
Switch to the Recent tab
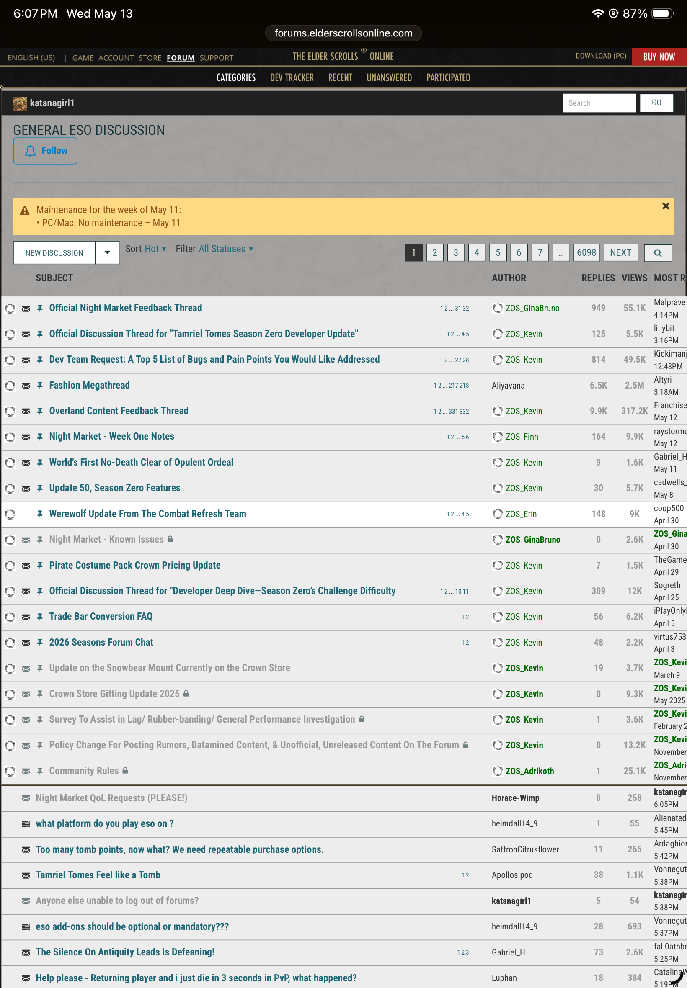click(x=340, y=78)
